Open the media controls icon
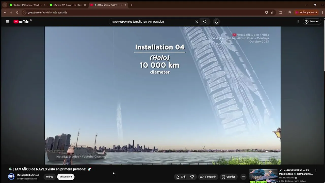Image resolution: width=325 pixels, height=183 pixels. pos(290,12)
